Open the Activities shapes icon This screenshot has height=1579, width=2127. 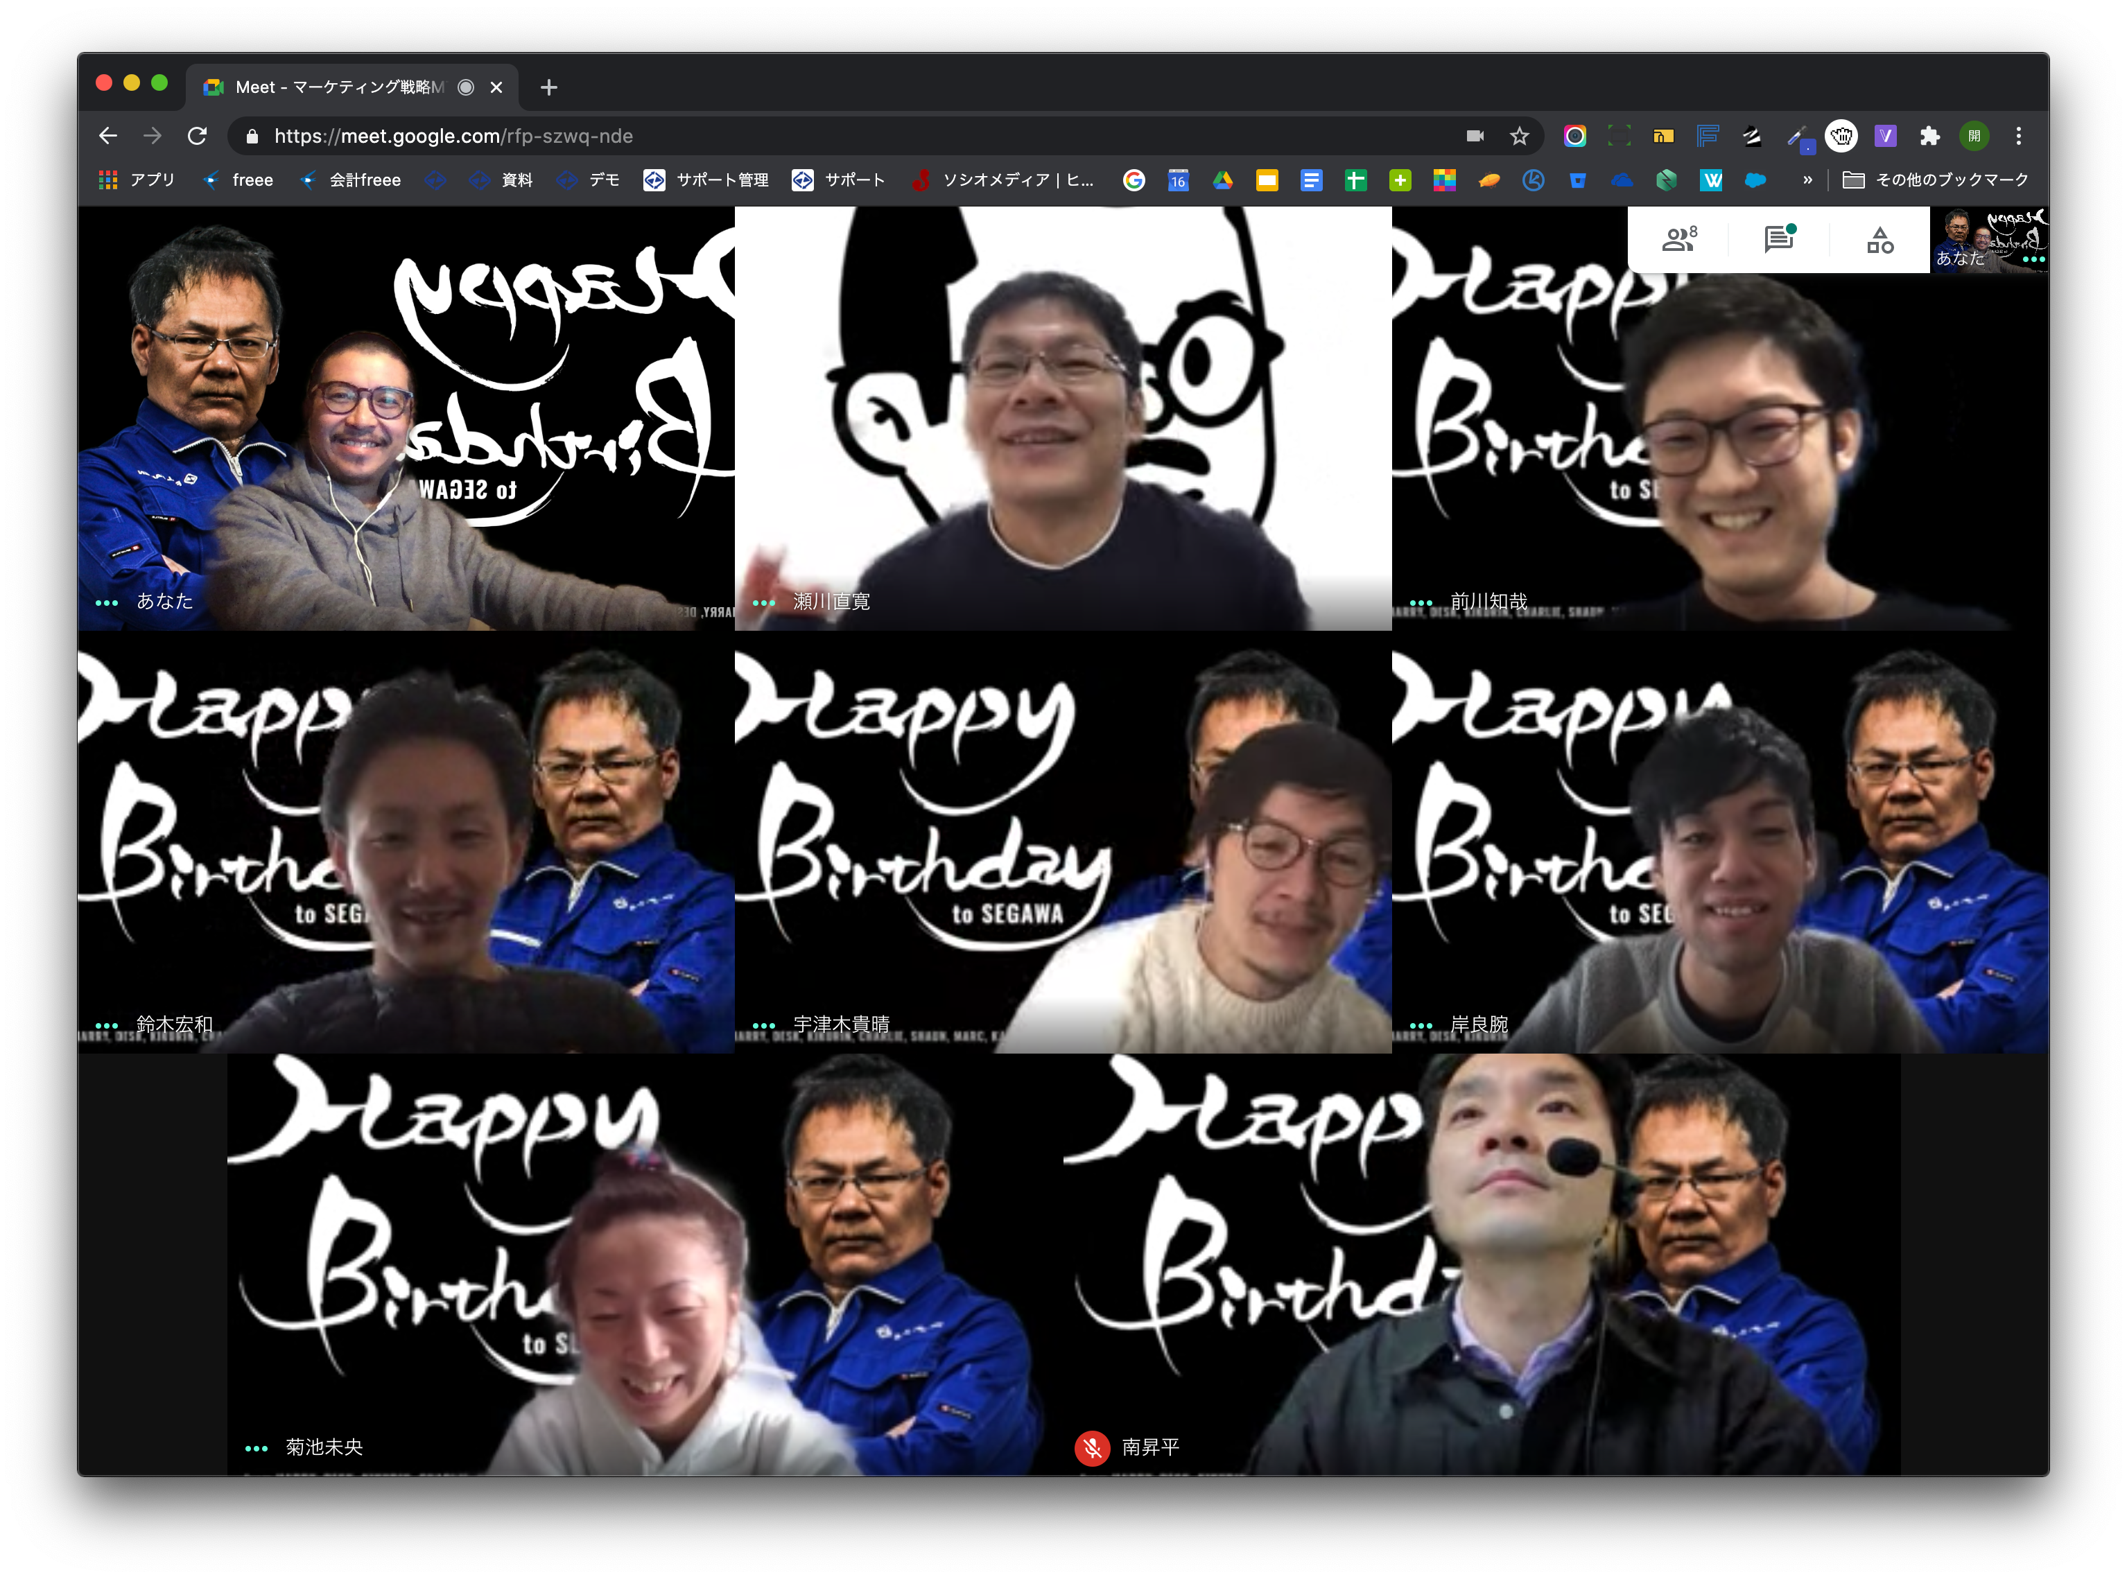tap(1880, 240)
